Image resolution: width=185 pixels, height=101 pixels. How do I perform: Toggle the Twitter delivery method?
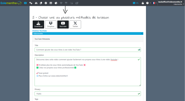[x=75, y=24]
